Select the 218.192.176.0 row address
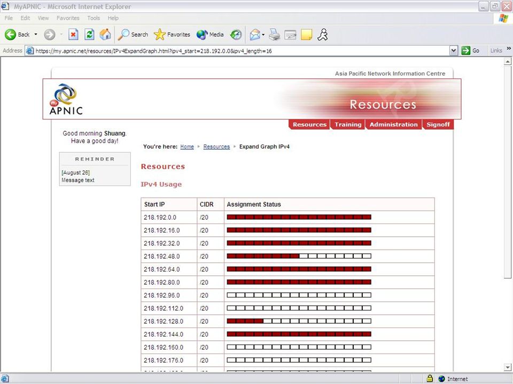The image size is (513, 384). pos(164,361)
